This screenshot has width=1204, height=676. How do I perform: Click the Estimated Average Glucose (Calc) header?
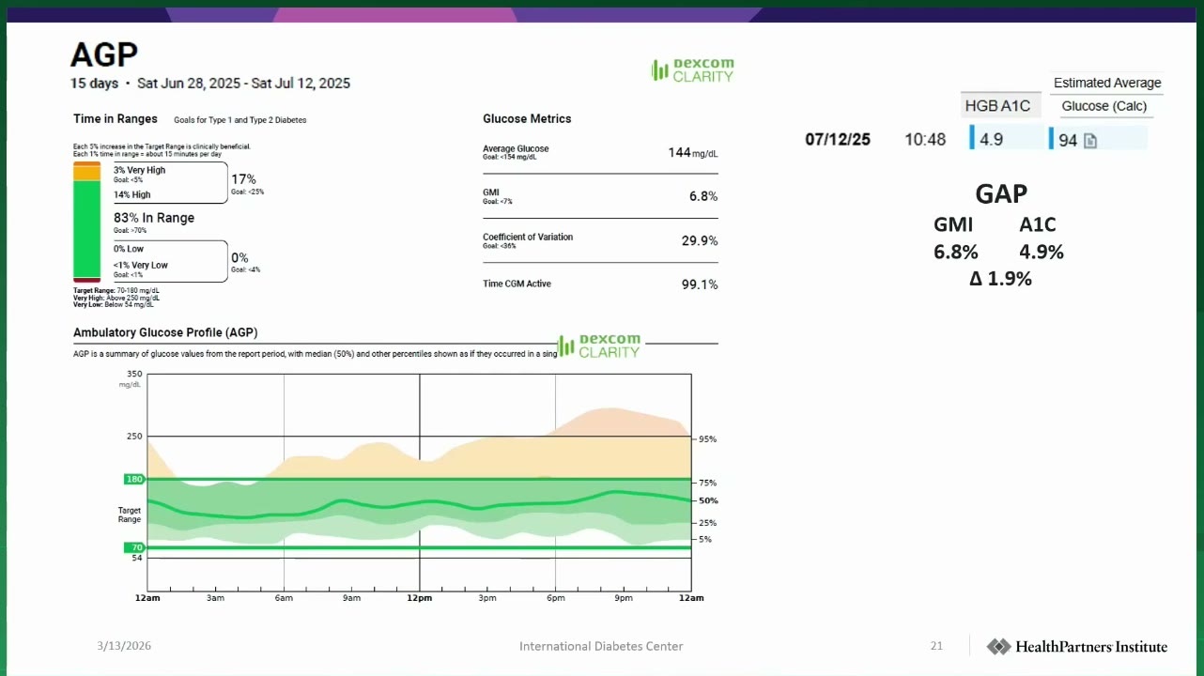click(x=1106, y=94)
